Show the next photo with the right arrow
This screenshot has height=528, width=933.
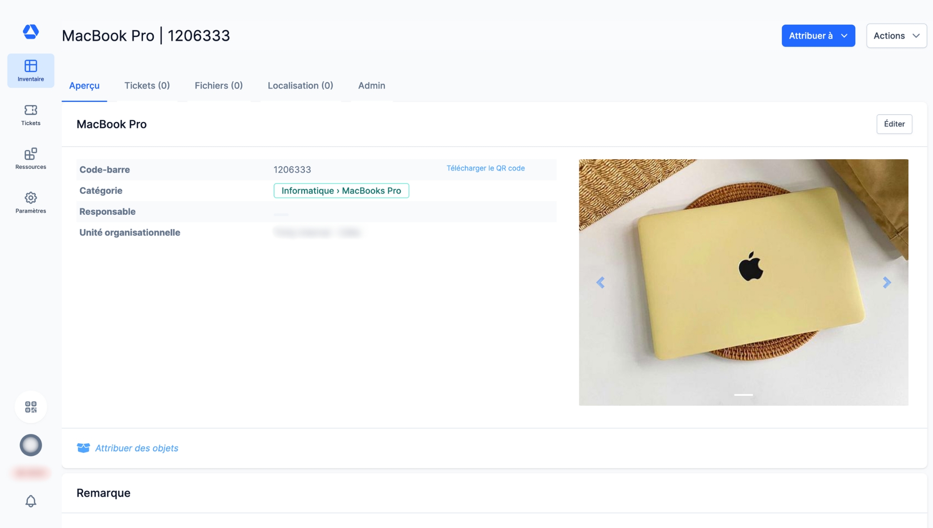(887, 283)
